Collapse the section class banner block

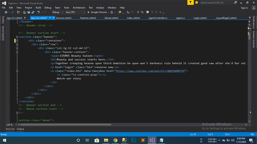tap(17, 37)
